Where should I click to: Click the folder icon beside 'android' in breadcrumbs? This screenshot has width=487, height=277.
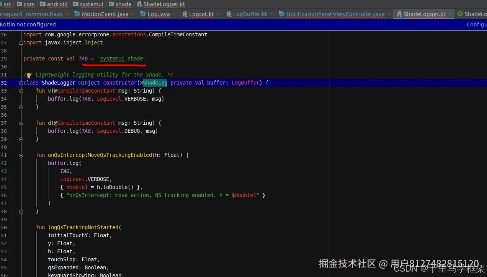point(42,4)
